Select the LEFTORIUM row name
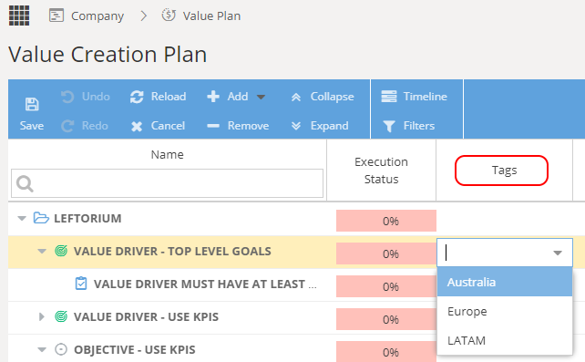The image size is (585, 362). 87,218
